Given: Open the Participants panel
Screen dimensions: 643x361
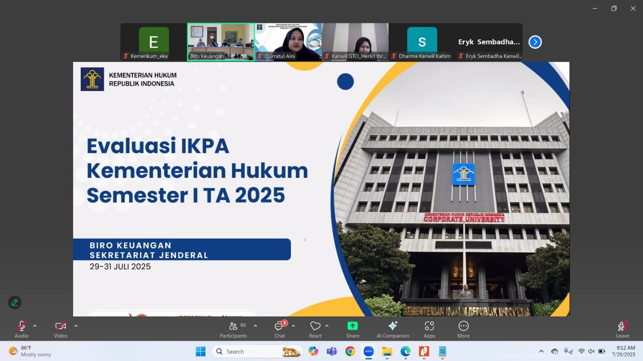Looking at the screenshot, I should [233, 329].
